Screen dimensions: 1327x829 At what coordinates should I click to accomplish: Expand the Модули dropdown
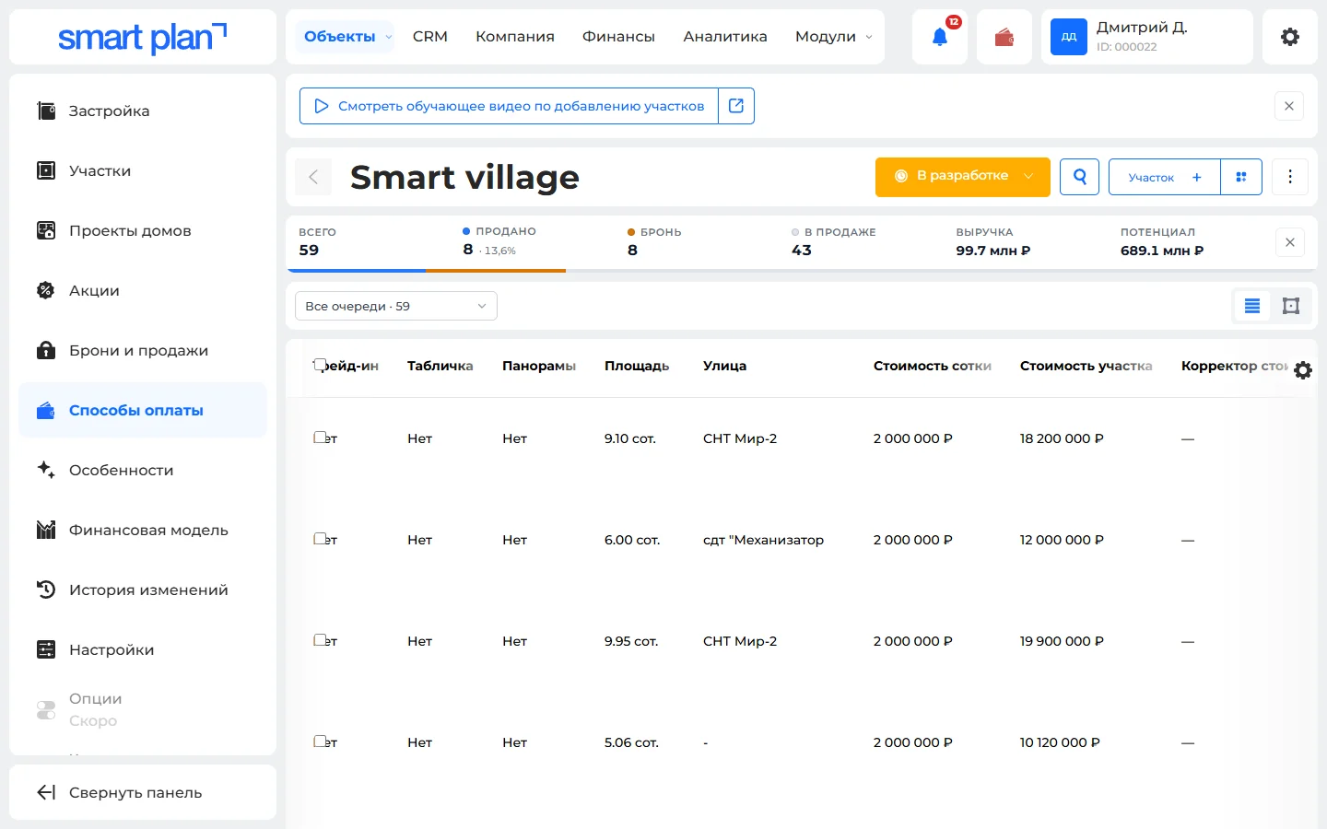point(833,37)
